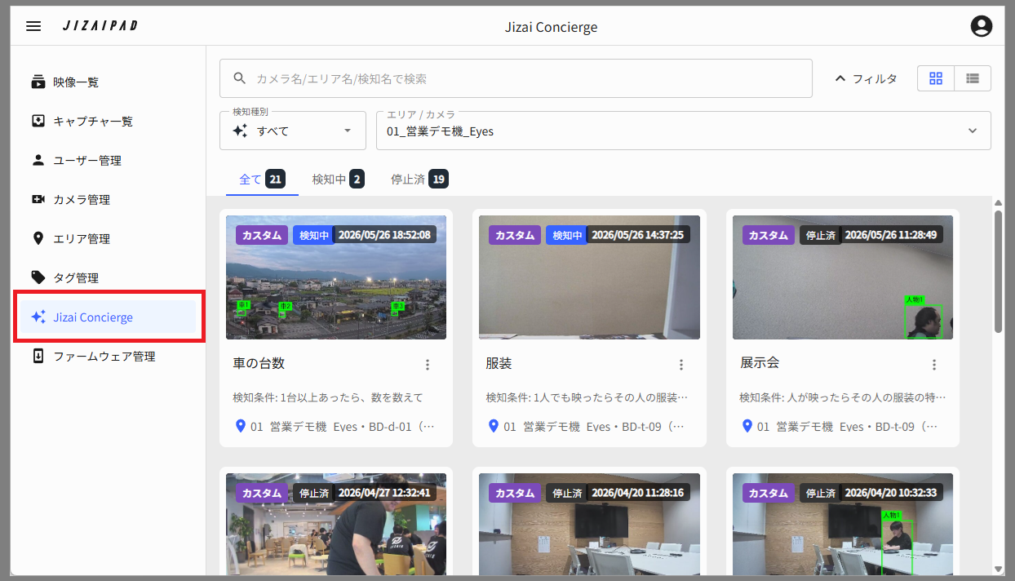The height and width of the screenshot is (581, 1015).
Task: Click the location pin on 服装 card
Action: tap(493, 426)
